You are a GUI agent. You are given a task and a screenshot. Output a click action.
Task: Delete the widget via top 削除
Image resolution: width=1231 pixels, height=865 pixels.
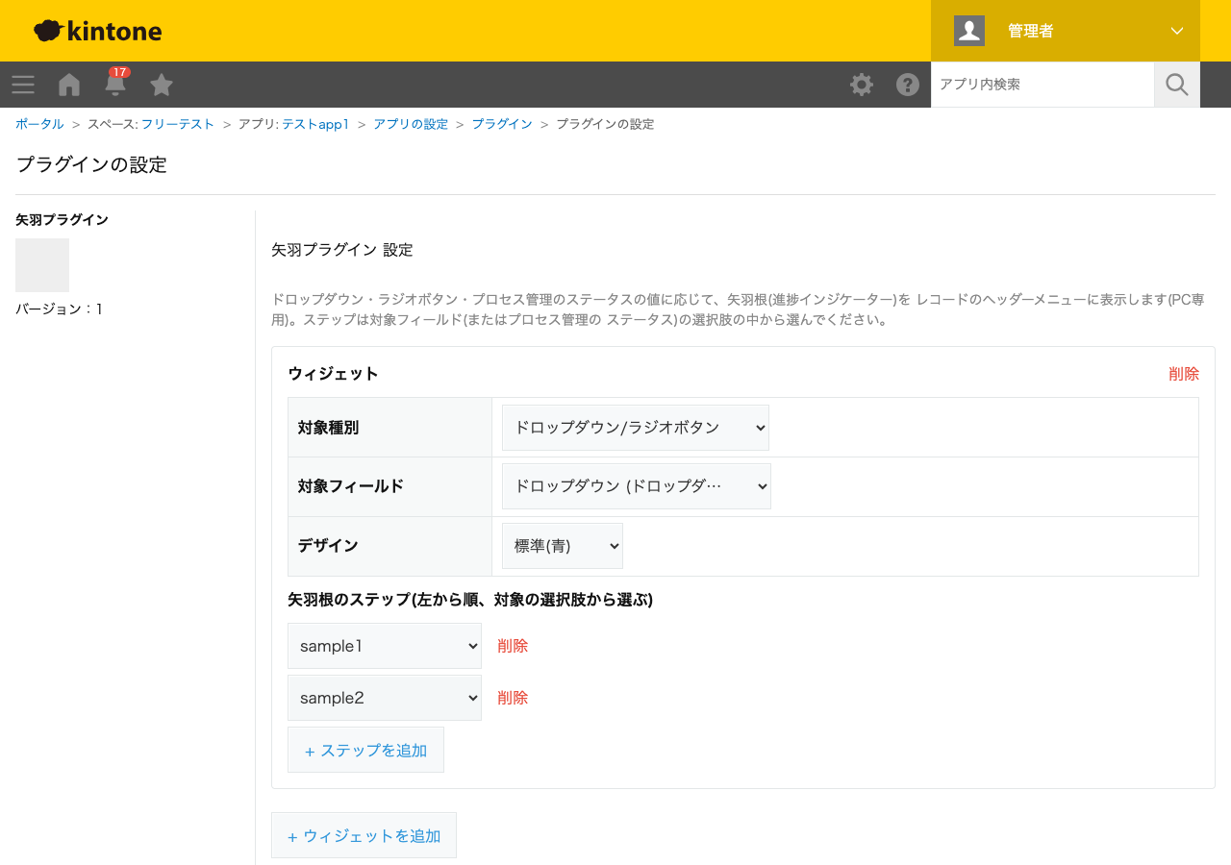pyautogui.click(x=1184, y=374)
